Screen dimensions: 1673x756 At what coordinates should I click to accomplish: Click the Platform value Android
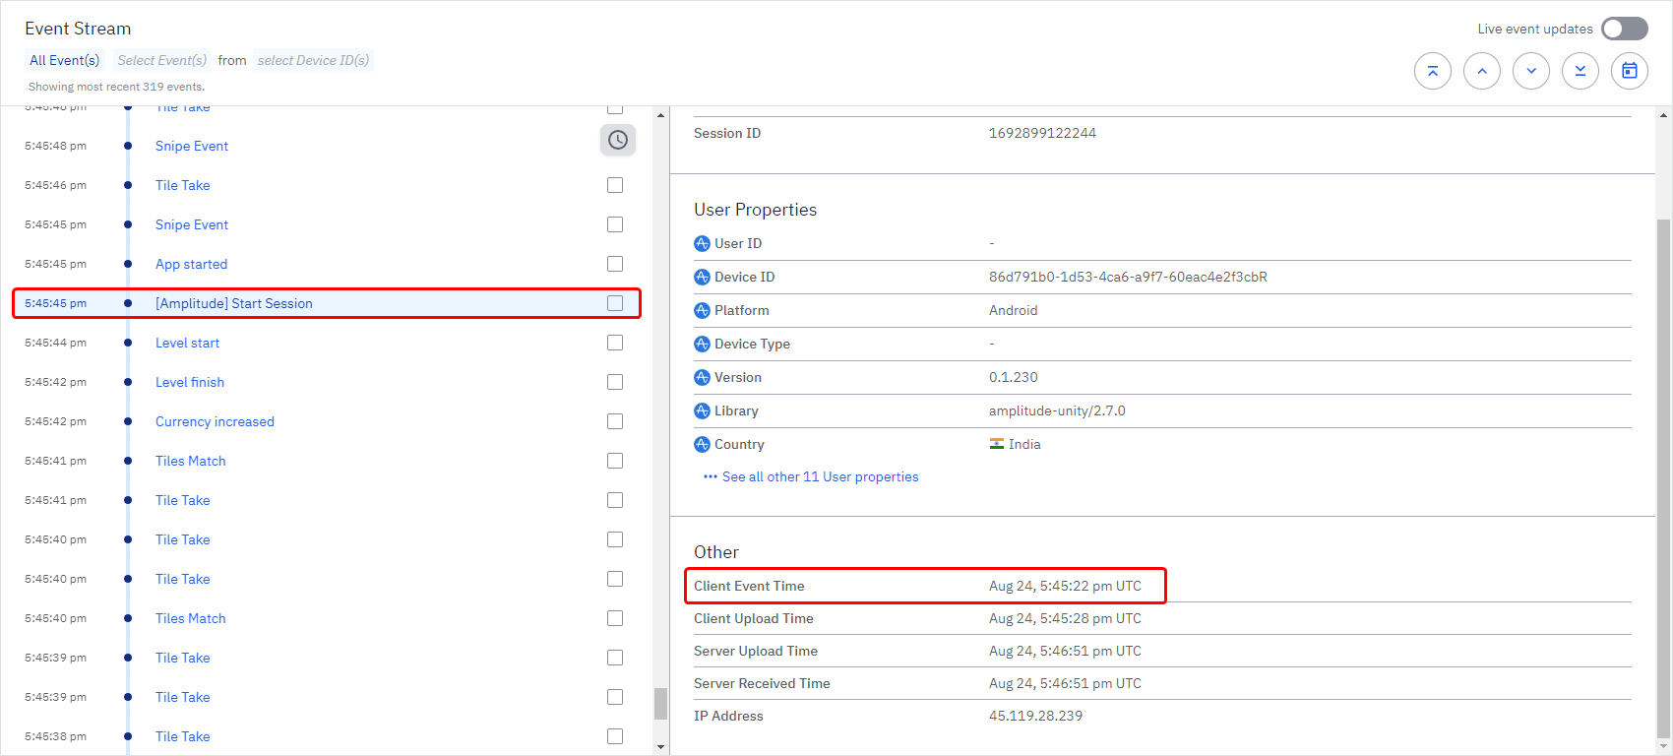point(1013,310)
